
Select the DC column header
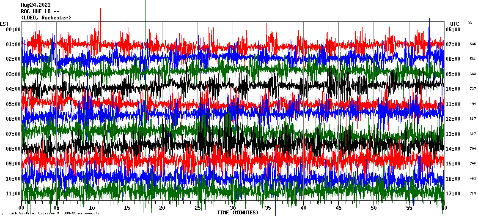[470, 23]
